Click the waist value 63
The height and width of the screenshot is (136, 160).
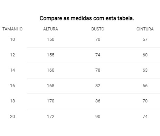point(145,70)
